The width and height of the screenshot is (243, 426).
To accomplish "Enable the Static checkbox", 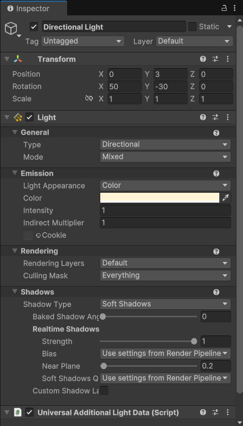I will [192, 27].
